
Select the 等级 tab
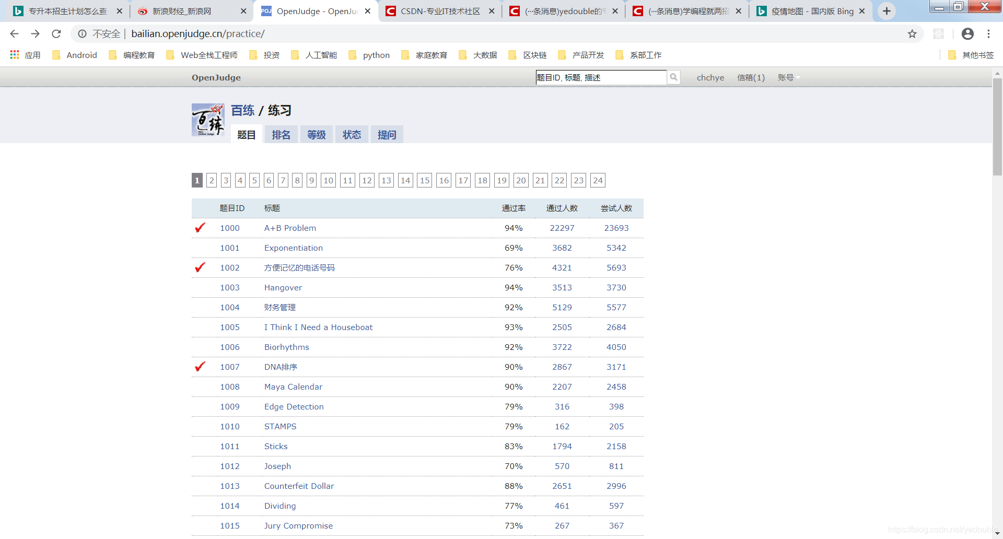(x=317, y=135)
